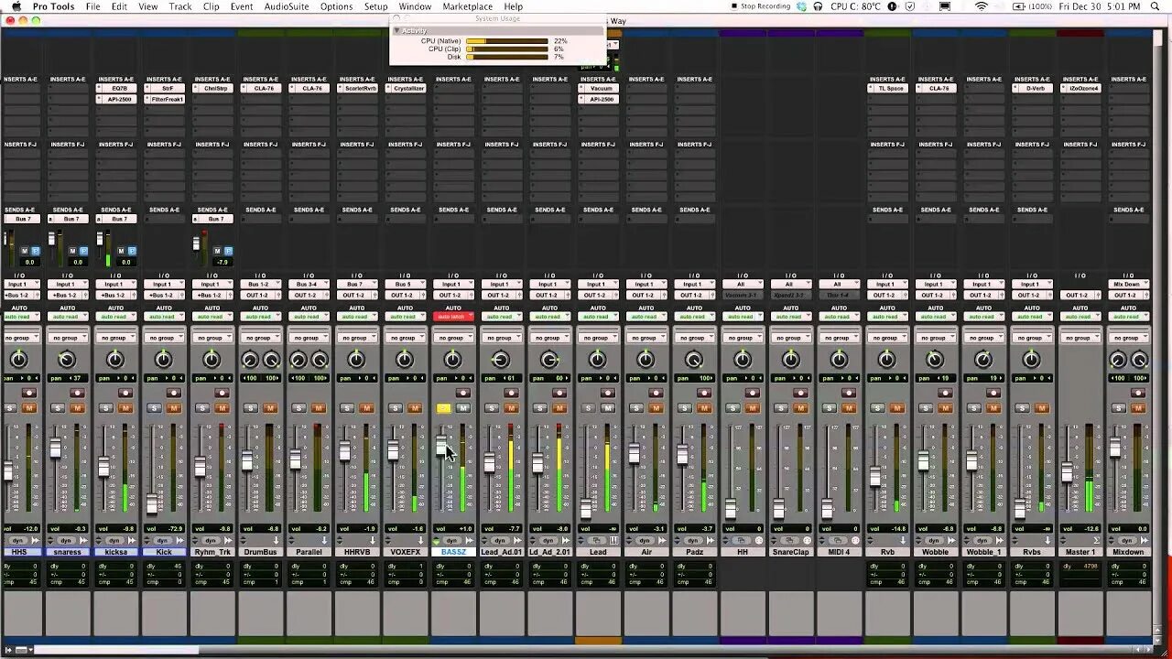Solo the HHS track
The height and width of the screenshot is (659, 1172).
(x=9, y=408)
